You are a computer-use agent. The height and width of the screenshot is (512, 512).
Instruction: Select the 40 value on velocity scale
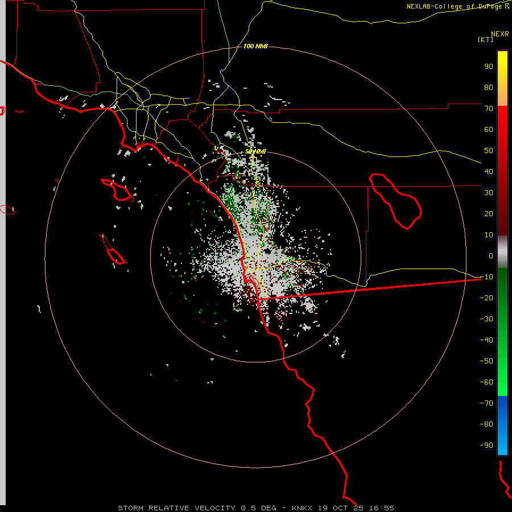(489, 171)
